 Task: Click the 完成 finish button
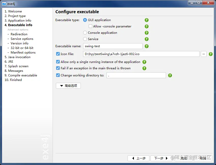[184, 158]
